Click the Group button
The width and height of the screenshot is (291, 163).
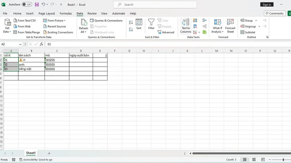click(247, 21)
